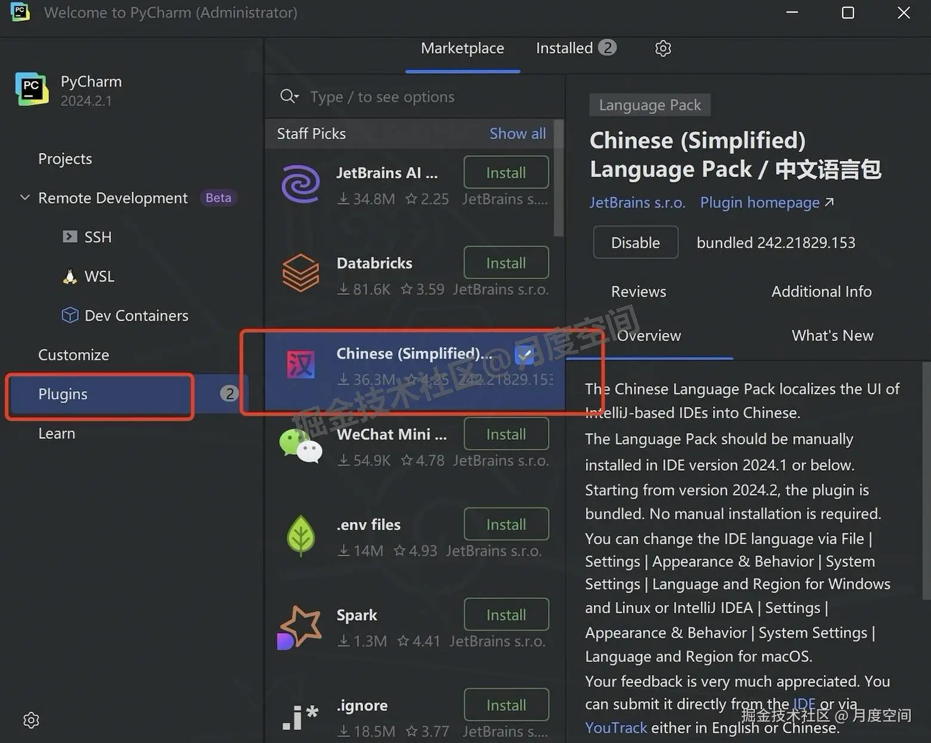Switch to the Installed tab

(x=565, y=48)
